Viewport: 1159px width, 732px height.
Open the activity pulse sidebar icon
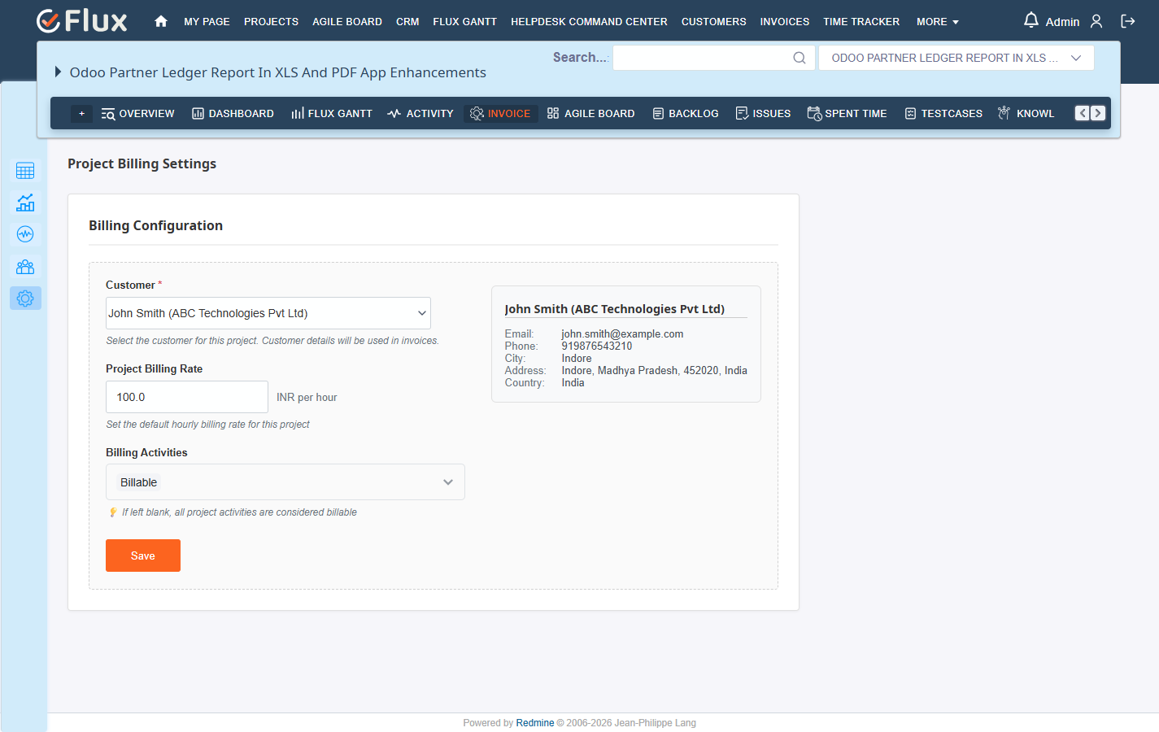click(25, 234)
